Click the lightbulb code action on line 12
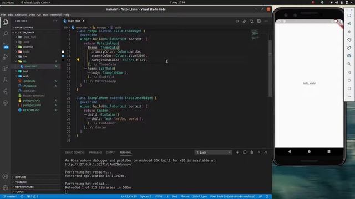The height and width of the screenshot is (199, 355). pos(78,60)
